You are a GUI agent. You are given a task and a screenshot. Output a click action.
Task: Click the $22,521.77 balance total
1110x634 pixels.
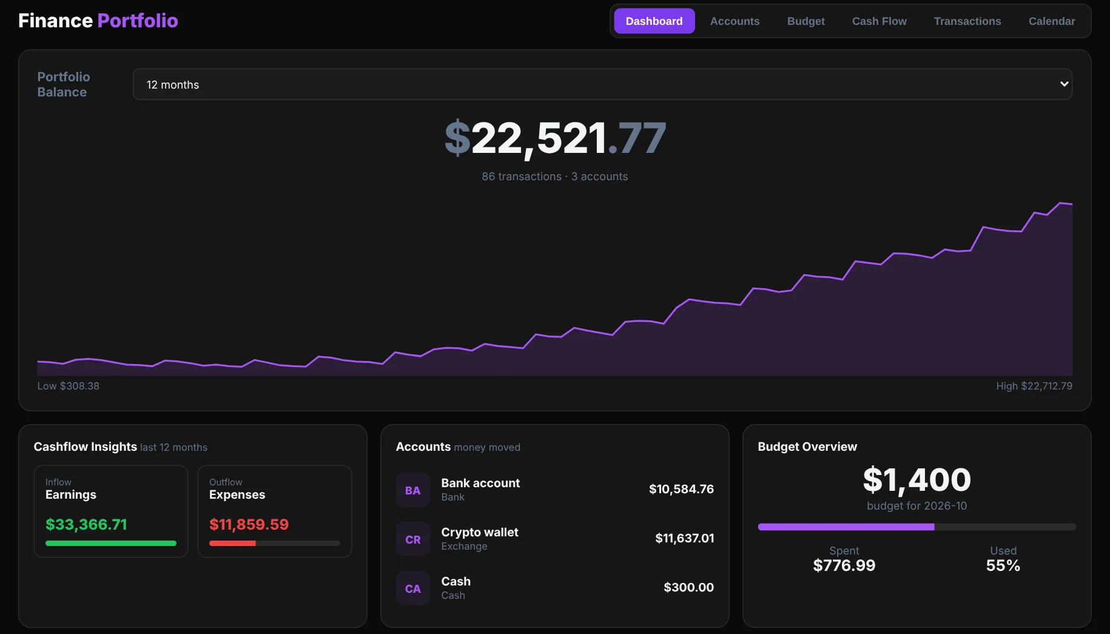point(555,138)
